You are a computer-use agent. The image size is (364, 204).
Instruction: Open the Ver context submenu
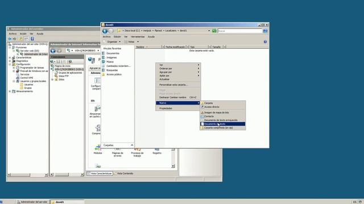coord(178,65)
